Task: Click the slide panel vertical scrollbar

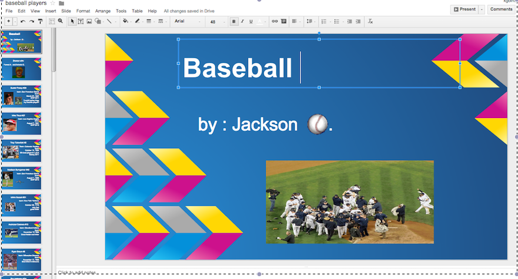Action: pos(54,49)
